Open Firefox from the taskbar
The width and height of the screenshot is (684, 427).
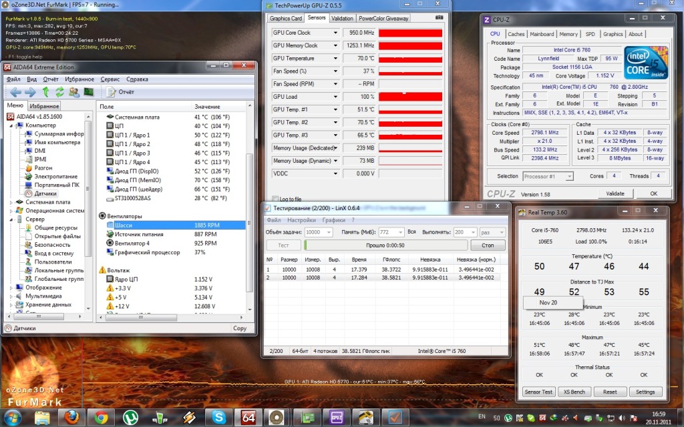coord(71,418)
